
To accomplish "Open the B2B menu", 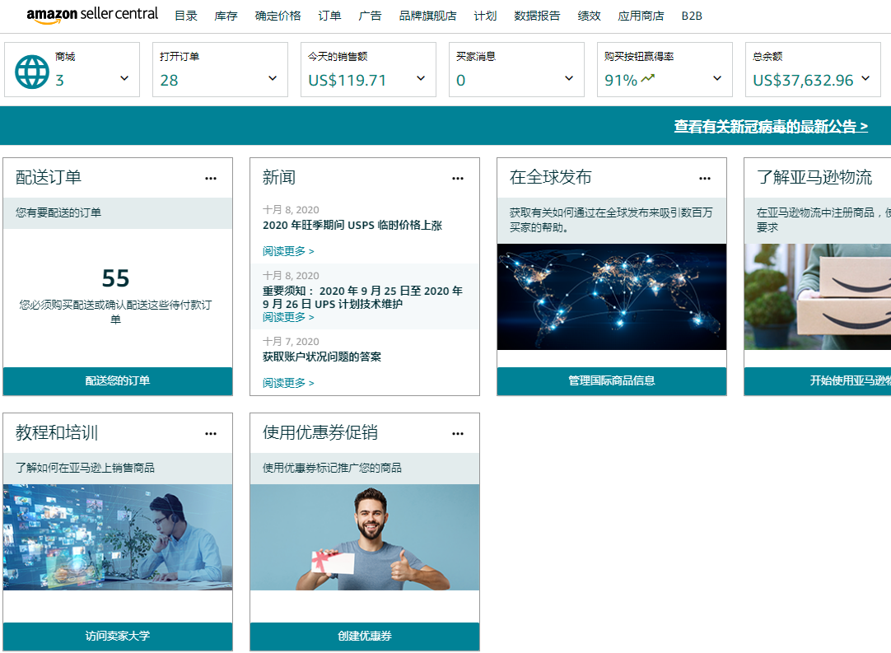I will pyautogui.click(x=692, y=16).
